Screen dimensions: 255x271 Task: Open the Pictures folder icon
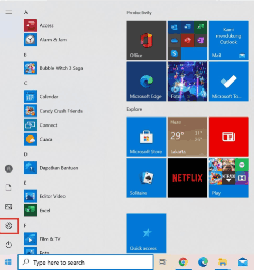pyautogui.click(x=8, y=206)
